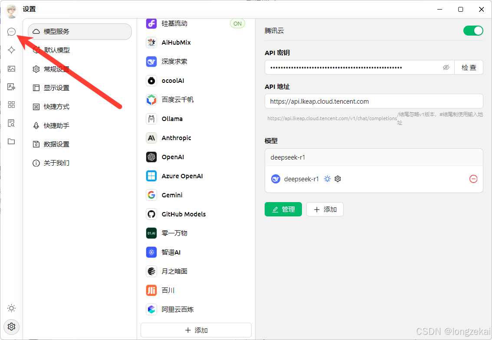This screenshot has width=492, height=340.
Task: Remove deepseek-r1 model with red minus
Action: [473, 179]
